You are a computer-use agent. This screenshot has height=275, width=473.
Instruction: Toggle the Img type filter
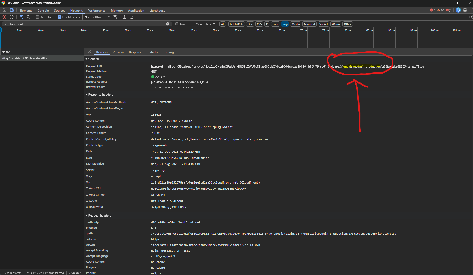(285, 24)
